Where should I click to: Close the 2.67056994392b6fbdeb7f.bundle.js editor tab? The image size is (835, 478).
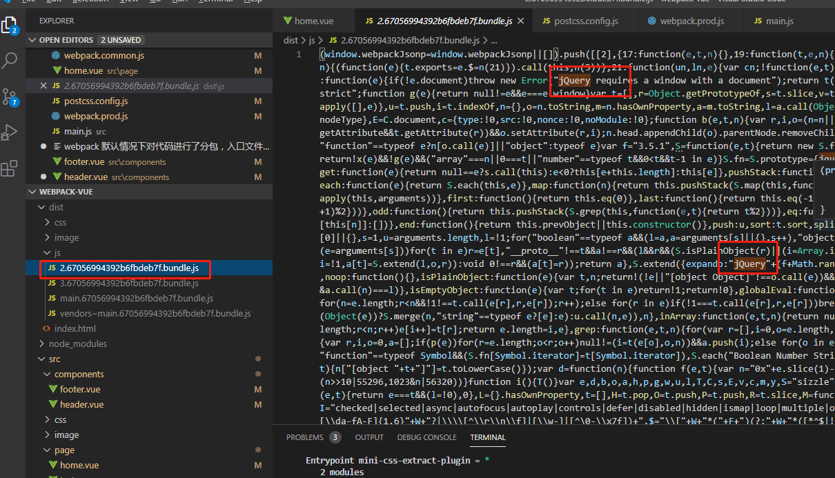tap(522, 21)
